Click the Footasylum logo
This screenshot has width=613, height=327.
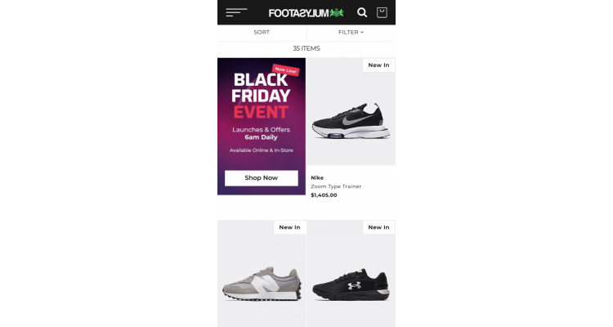tap(306, 13)
